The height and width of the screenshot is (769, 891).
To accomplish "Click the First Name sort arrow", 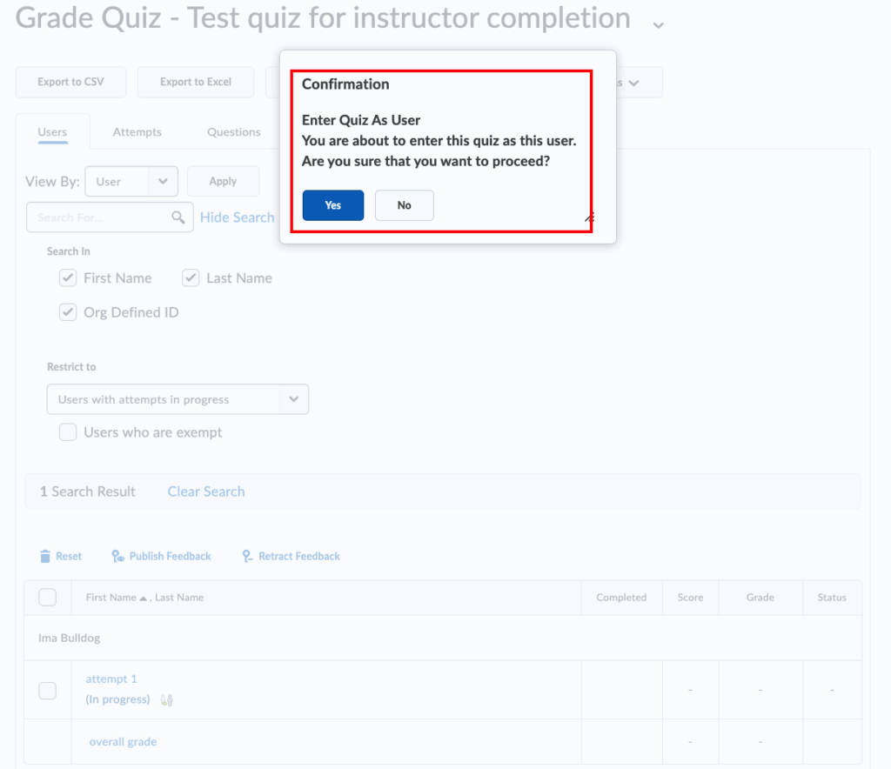I will click(x=144, y=598).
